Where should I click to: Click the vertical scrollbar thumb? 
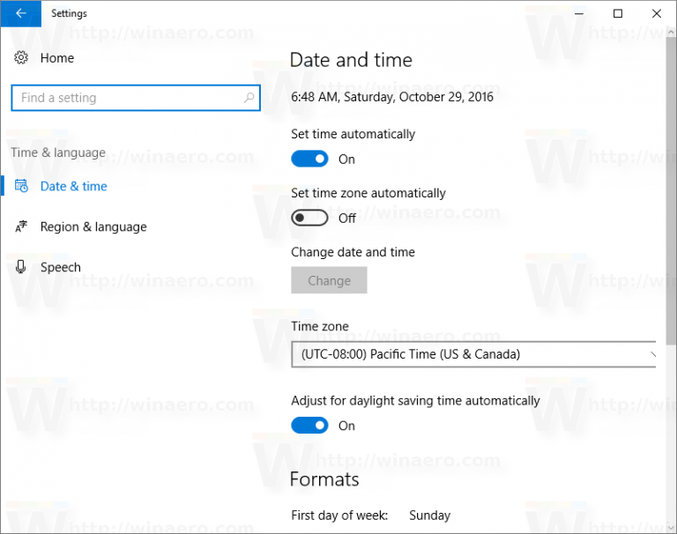672,192
